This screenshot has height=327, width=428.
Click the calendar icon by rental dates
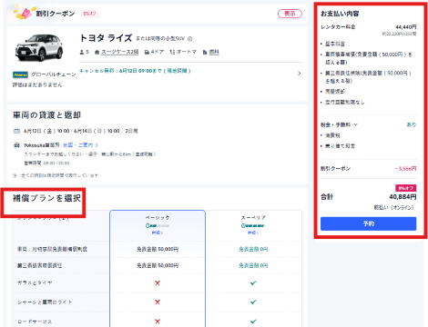(16, 131)
